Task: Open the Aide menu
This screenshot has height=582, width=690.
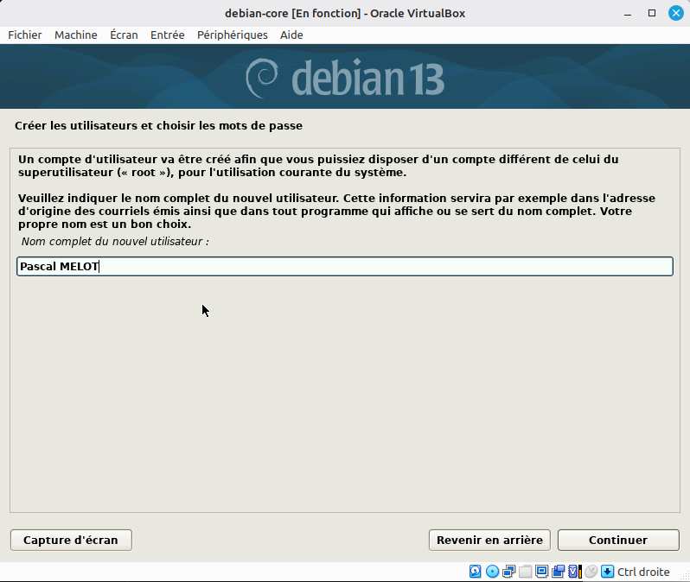Action: click(x=291, y=35)
